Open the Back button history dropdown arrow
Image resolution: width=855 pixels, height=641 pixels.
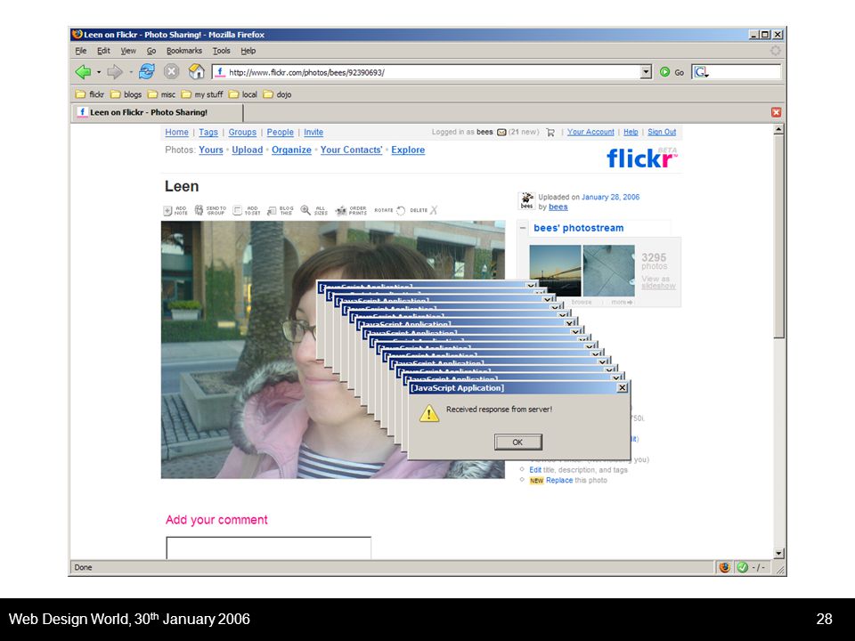pyautogui.click(x=99, y=72)
